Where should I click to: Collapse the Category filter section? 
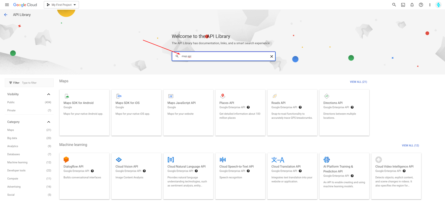click(x=49, y=122)
